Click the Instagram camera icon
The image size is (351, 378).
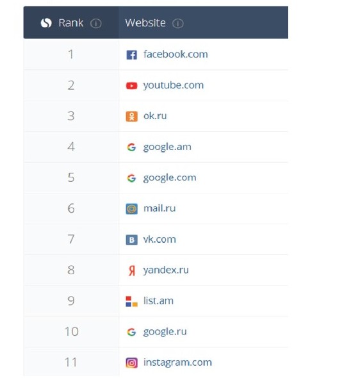132,363
